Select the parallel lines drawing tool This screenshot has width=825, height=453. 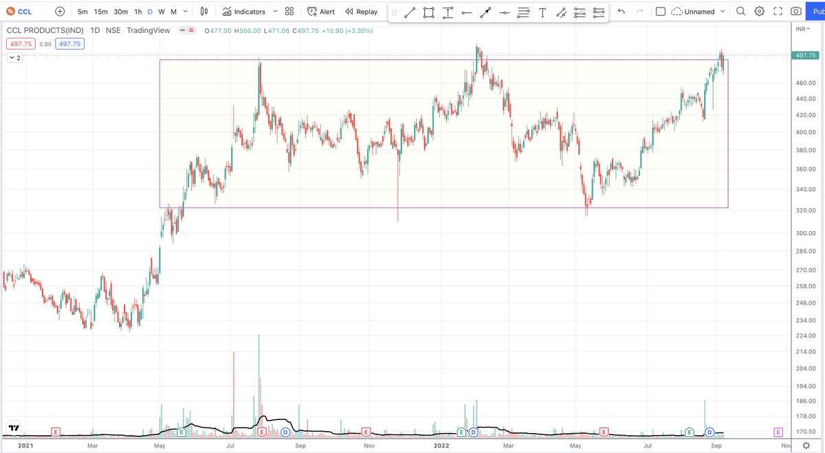(523, 12)
